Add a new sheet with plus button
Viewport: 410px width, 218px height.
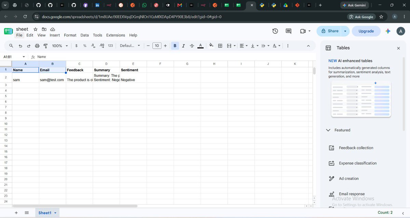click(x=16, y=213)
